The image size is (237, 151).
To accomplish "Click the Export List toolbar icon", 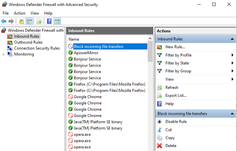I will (x=39, y=21).
